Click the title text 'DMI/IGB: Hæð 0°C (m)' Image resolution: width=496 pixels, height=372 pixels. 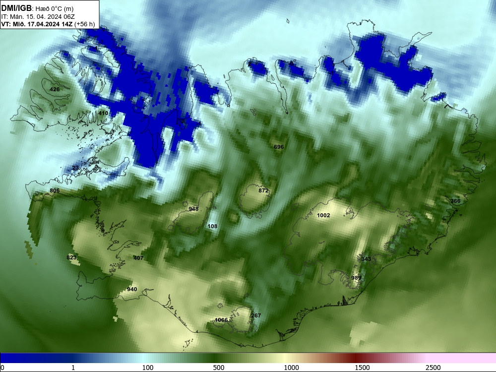(x=38, y=8)
